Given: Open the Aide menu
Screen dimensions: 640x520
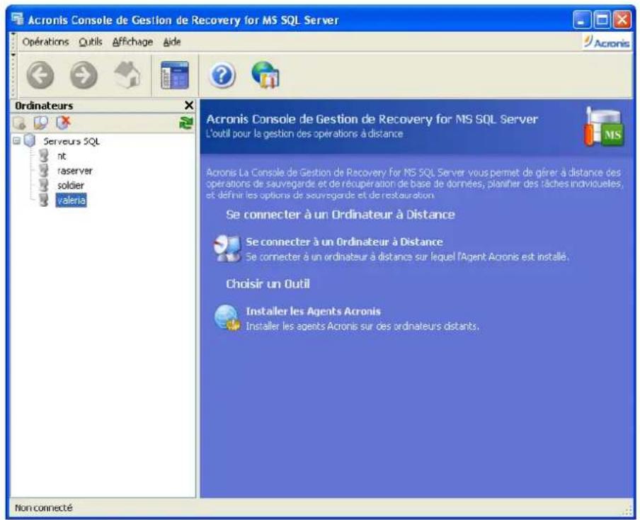Looking at the screenshot, I should (172, 42).
